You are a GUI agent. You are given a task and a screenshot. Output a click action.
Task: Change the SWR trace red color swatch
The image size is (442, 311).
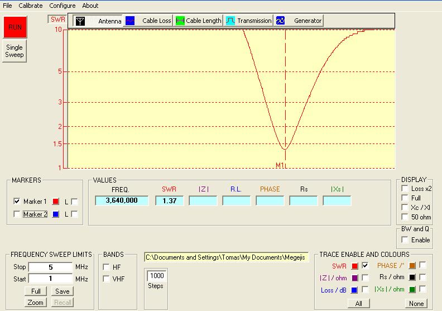[x=354, y=266]
